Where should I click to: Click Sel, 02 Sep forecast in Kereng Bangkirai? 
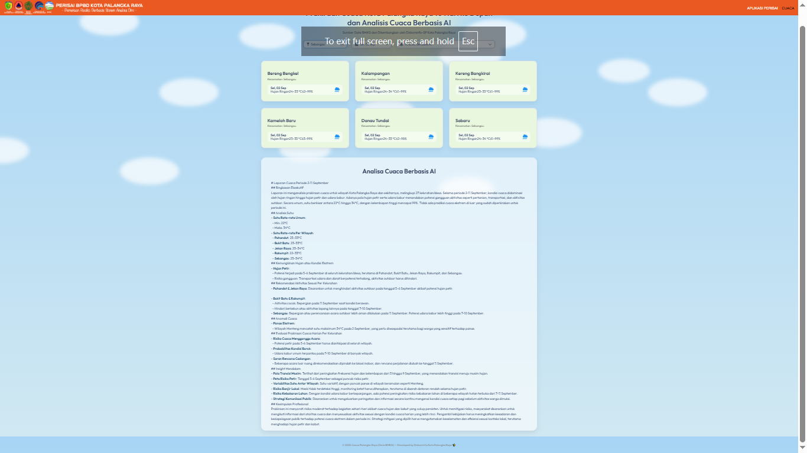point(493,90)
